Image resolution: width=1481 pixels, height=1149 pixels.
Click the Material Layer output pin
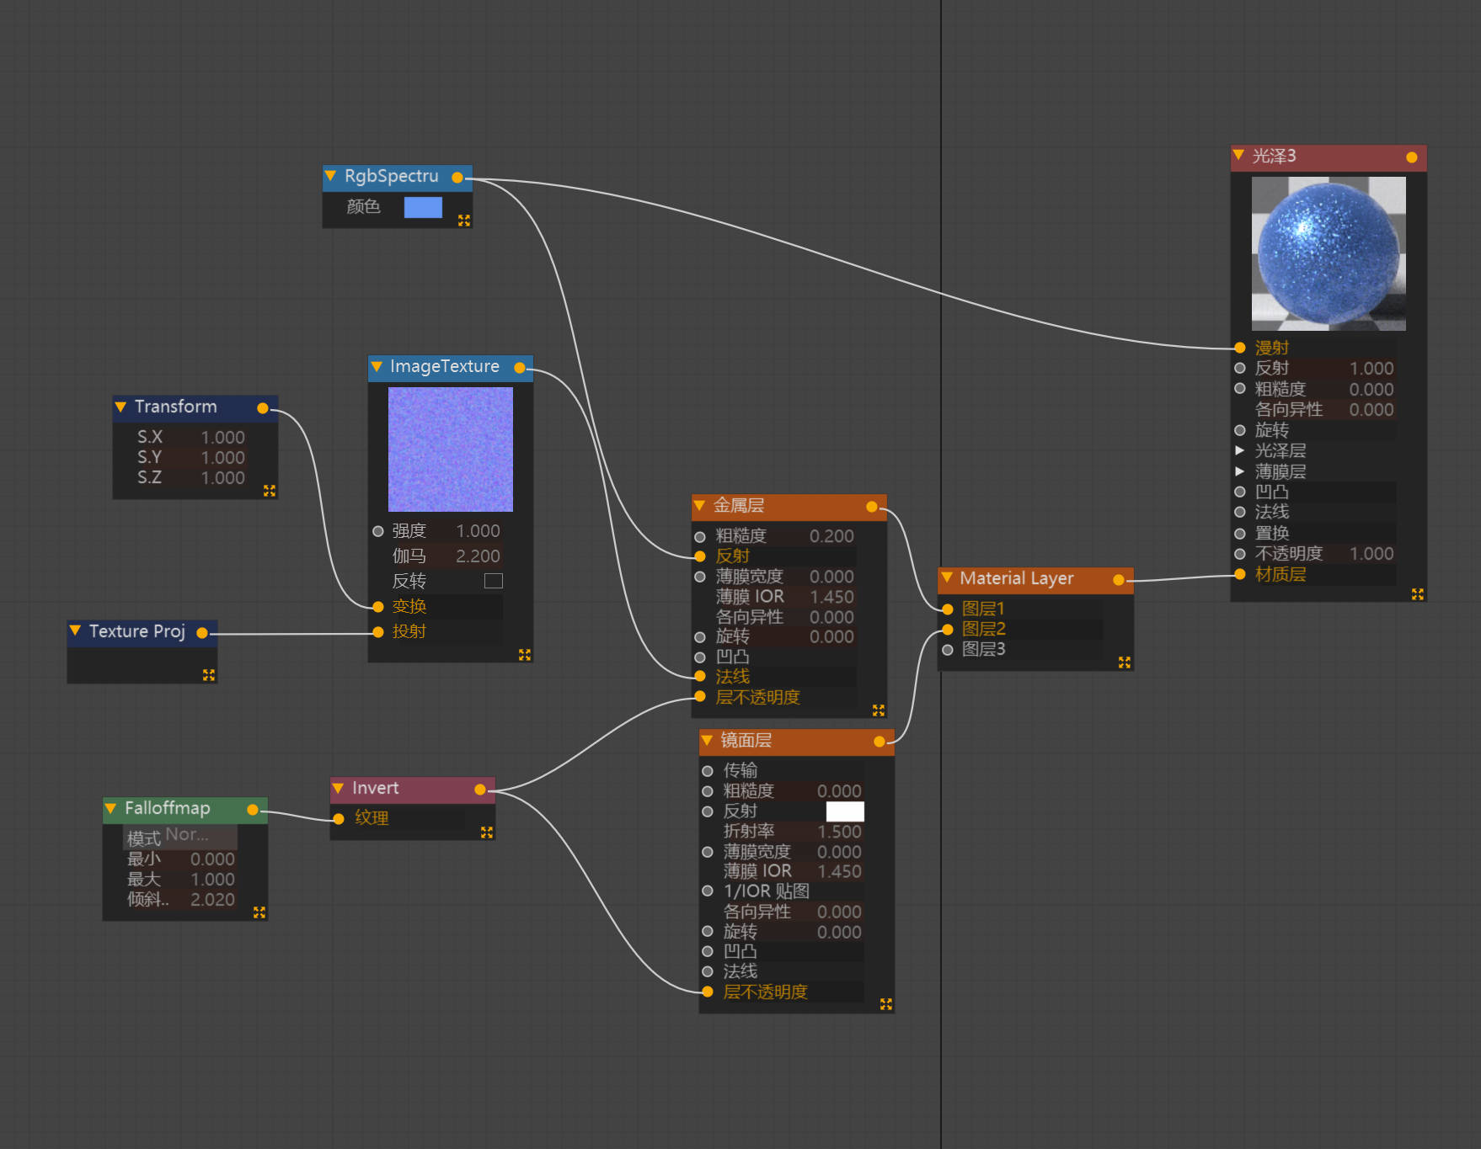pyautogui.click(x=1119, y=580)
